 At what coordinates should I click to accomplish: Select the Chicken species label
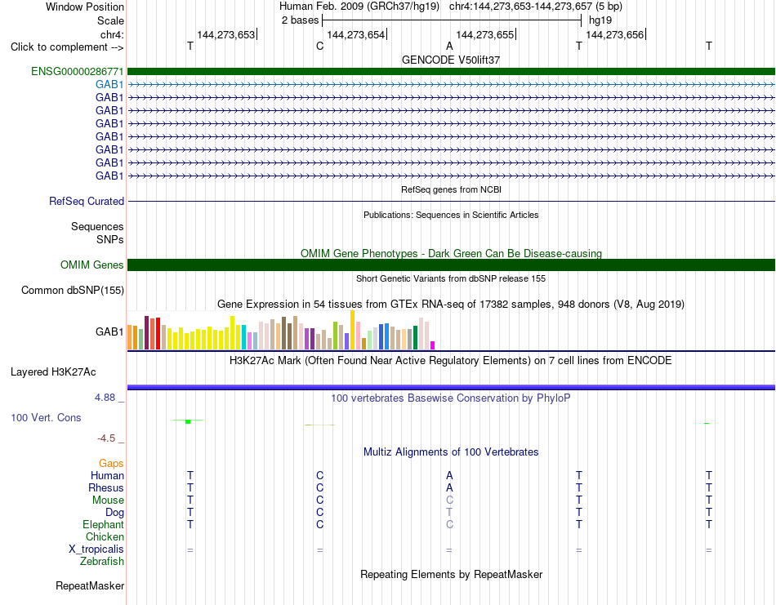coord(105,536)
